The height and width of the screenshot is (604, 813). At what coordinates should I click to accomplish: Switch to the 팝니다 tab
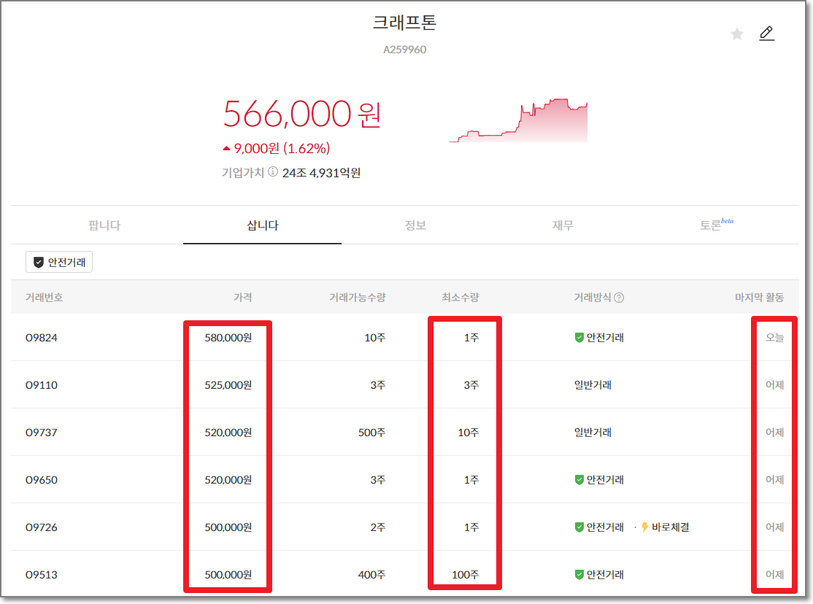coord(104,225)
